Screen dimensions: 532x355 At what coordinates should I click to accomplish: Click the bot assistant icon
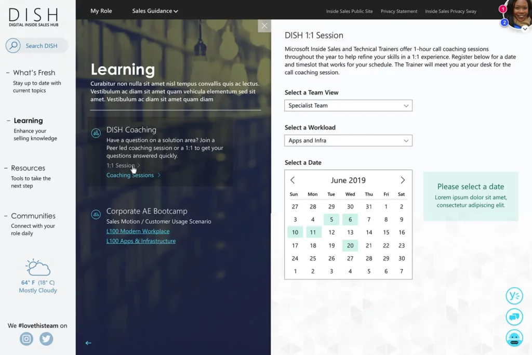pyautogui.click(x=514, y=338)
